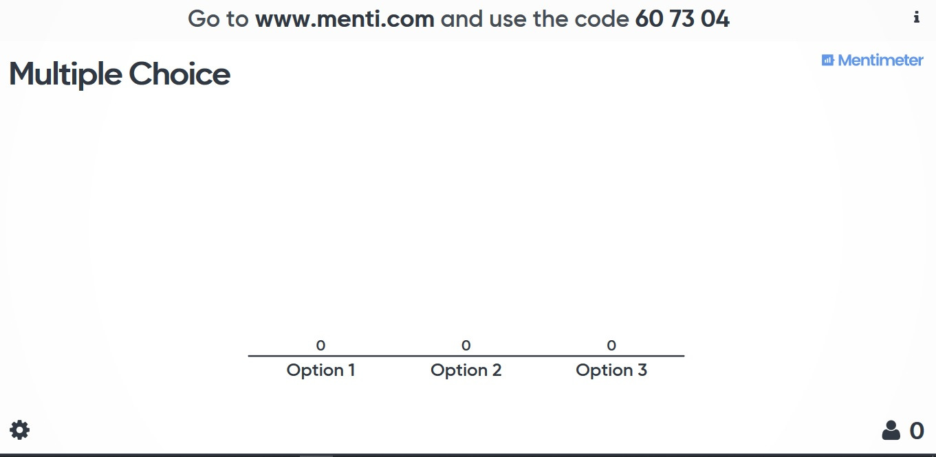936x457 pixels.
Task: Click the words 'Go to' in the banner
Action: (x=218, y=19)
